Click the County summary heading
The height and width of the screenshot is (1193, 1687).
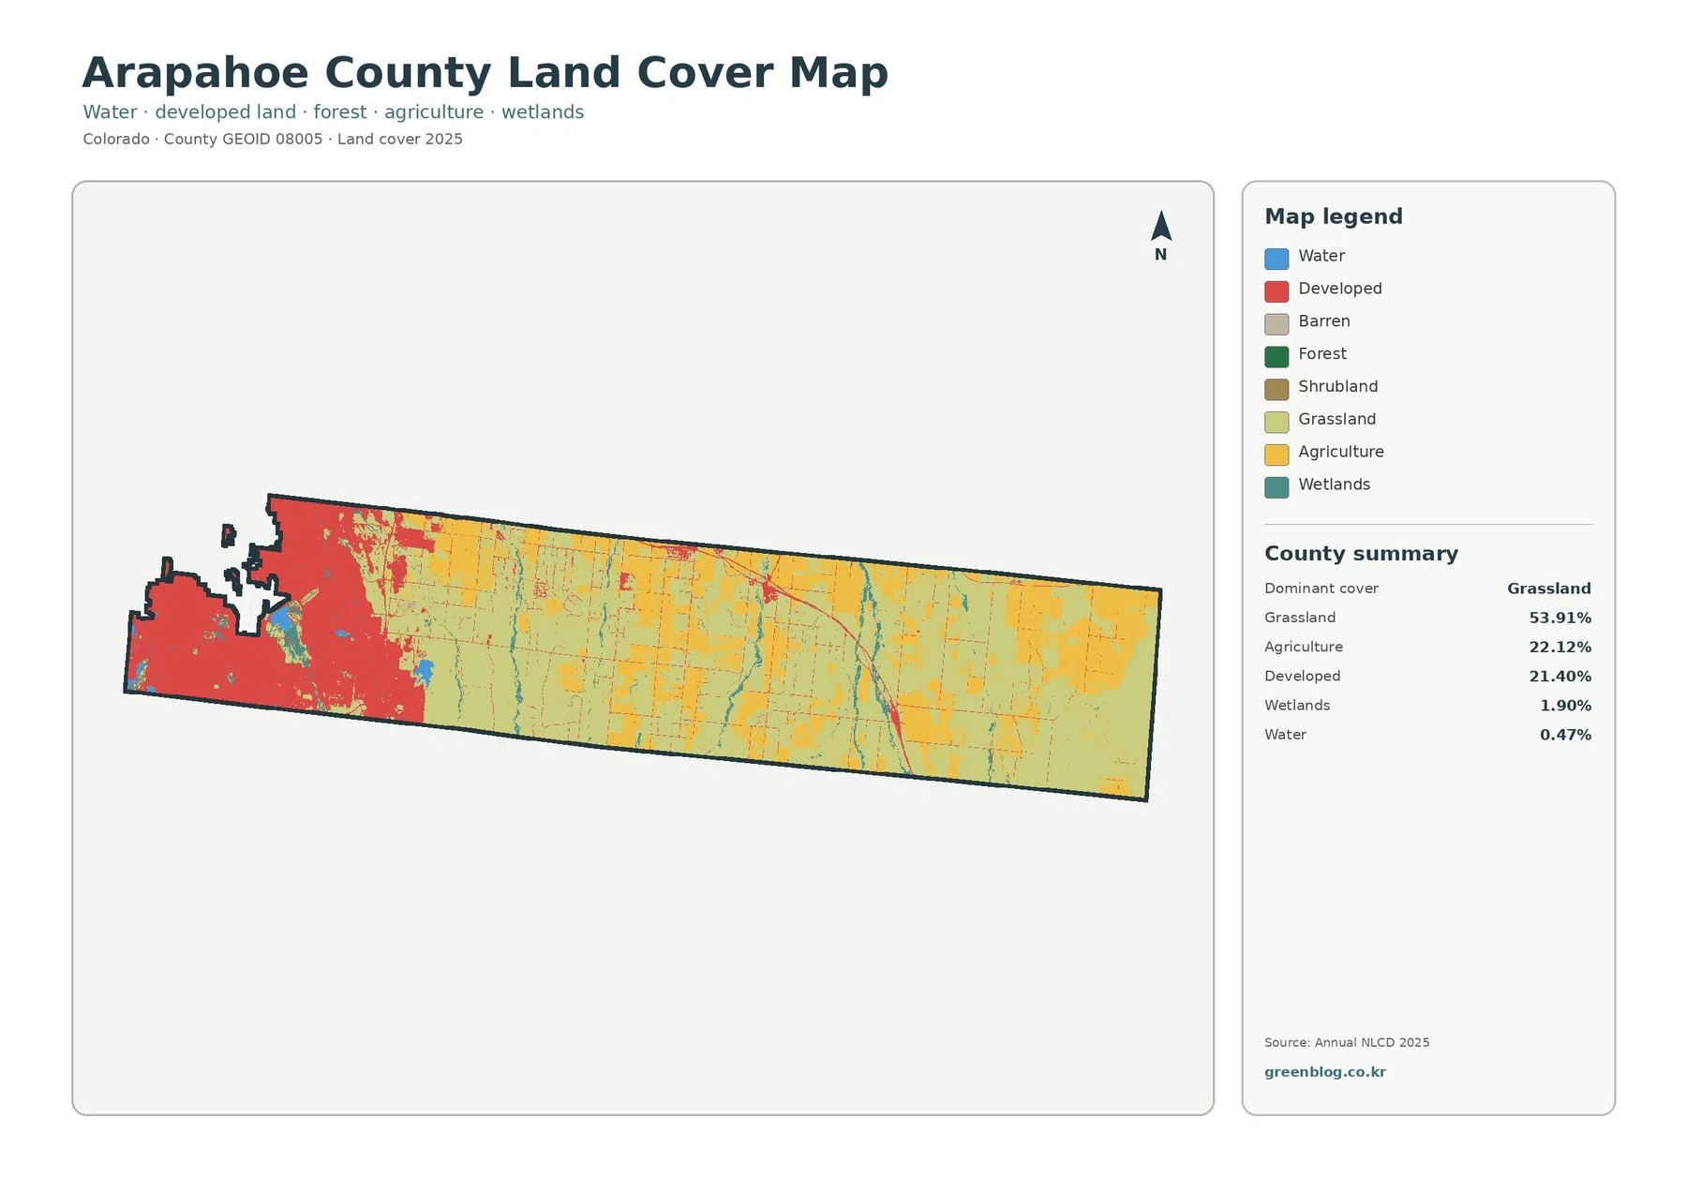point(1361,554)
